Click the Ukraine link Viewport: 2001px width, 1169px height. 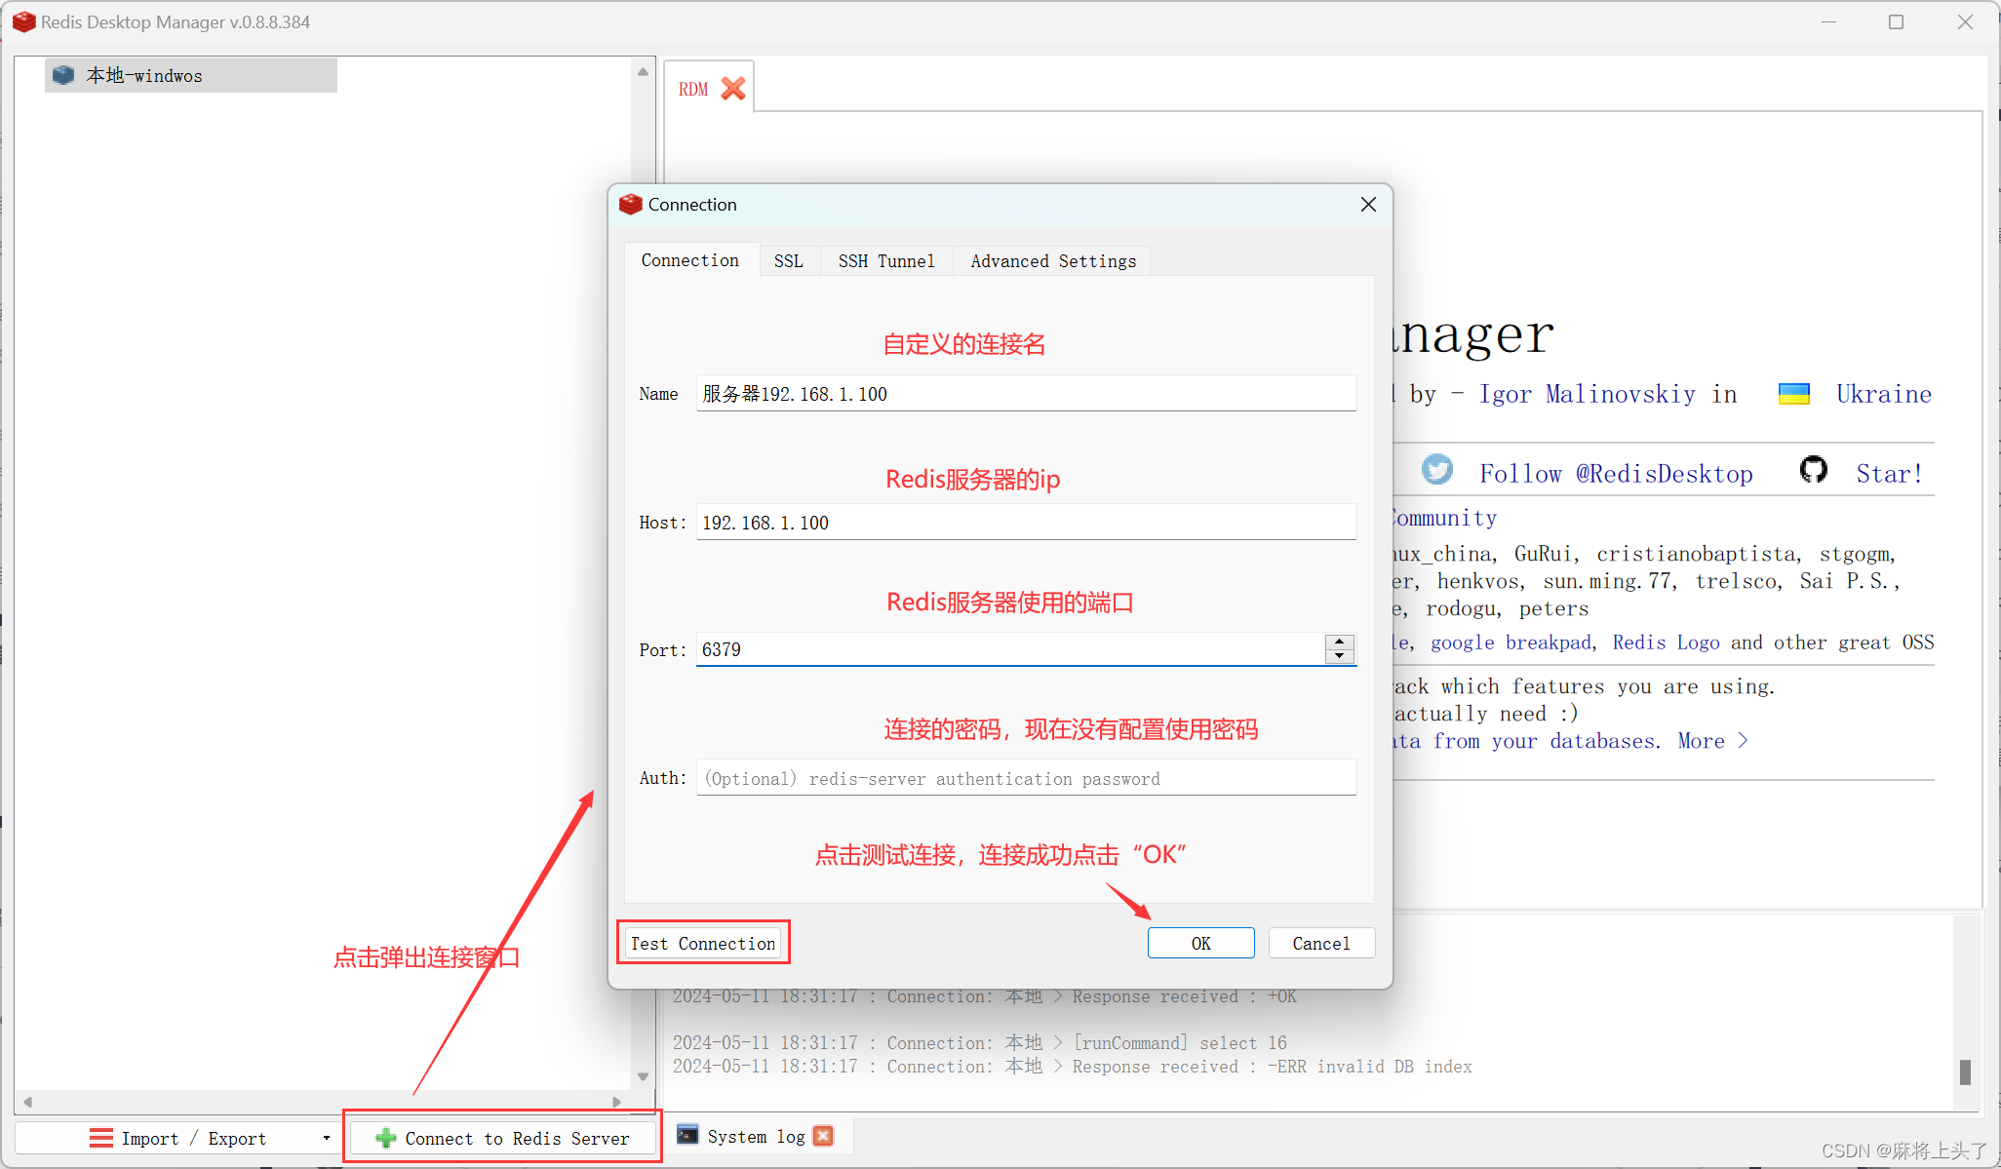click(1883, 394)
